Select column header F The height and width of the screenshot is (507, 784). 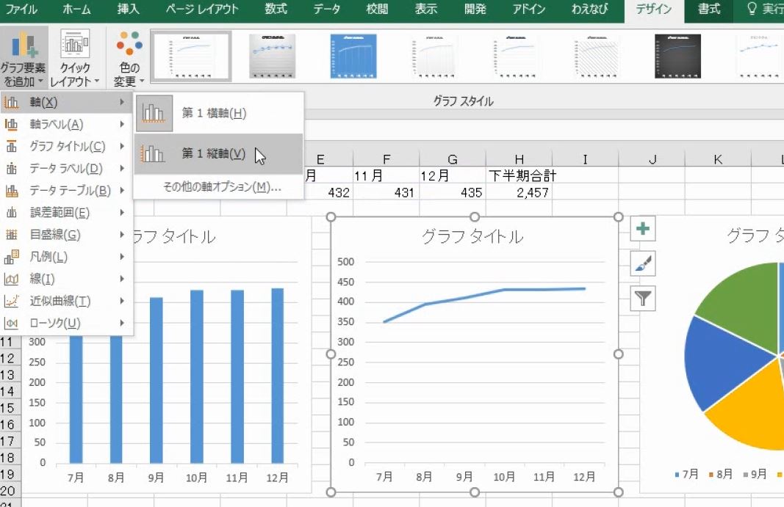(x=386, y=159)
